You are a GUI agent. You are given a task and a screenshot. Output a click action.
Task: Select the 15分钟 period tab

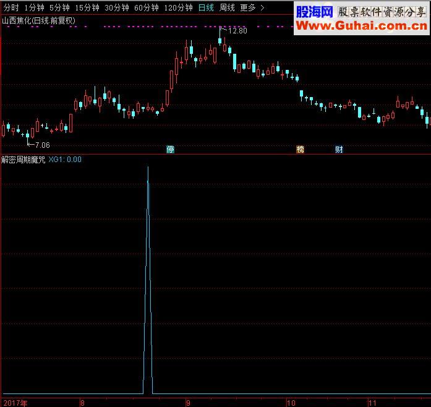coord(87,7)
